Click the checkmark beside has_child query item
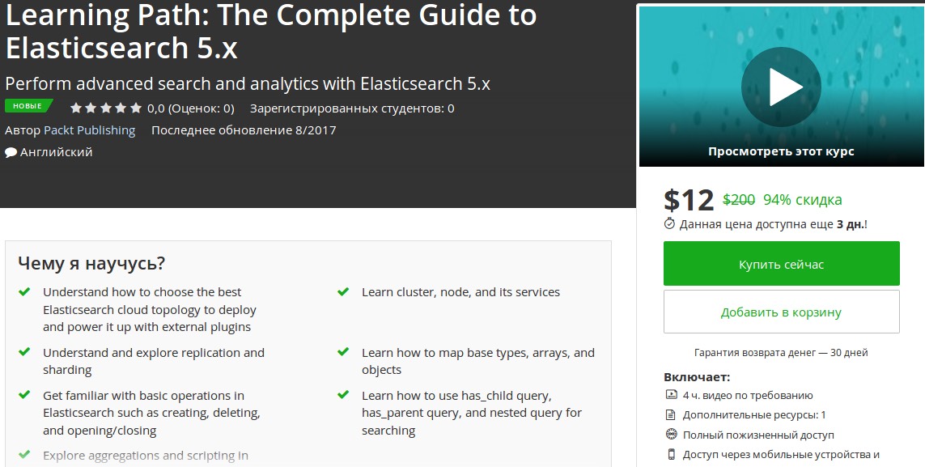This screenshot has width=925, height=467. [x=342, y=396]
